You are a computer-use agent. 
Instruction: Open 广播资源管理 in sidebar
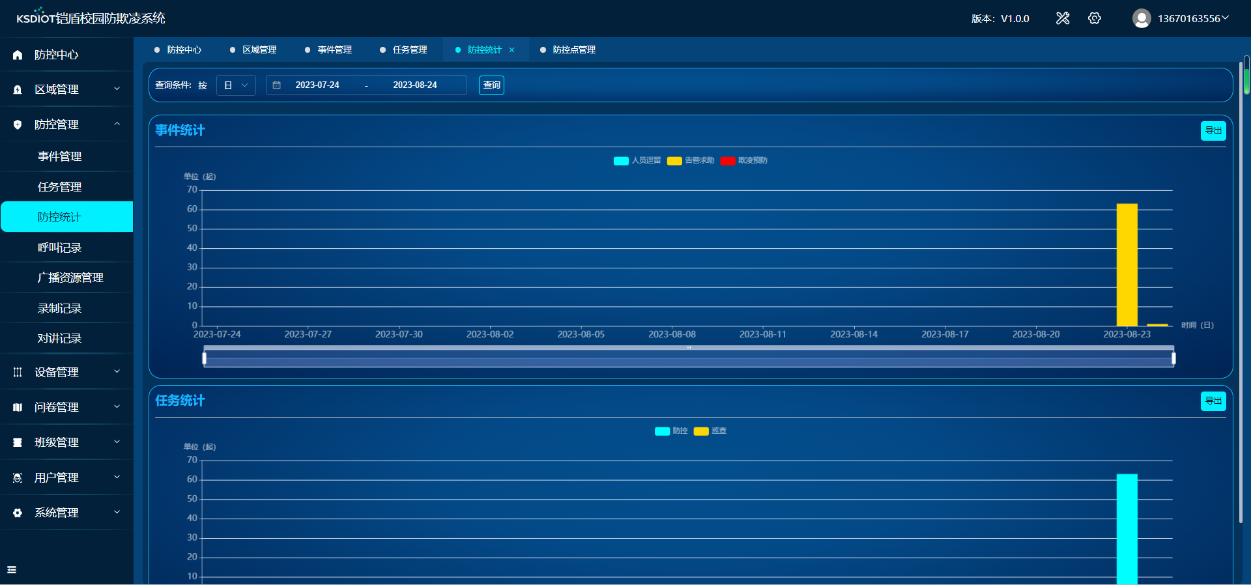[x=66, y=278]
